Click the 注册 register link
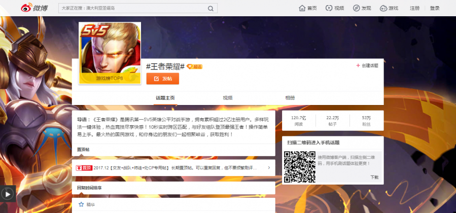Screen dimensions: 456x213 tap(415, 8)
